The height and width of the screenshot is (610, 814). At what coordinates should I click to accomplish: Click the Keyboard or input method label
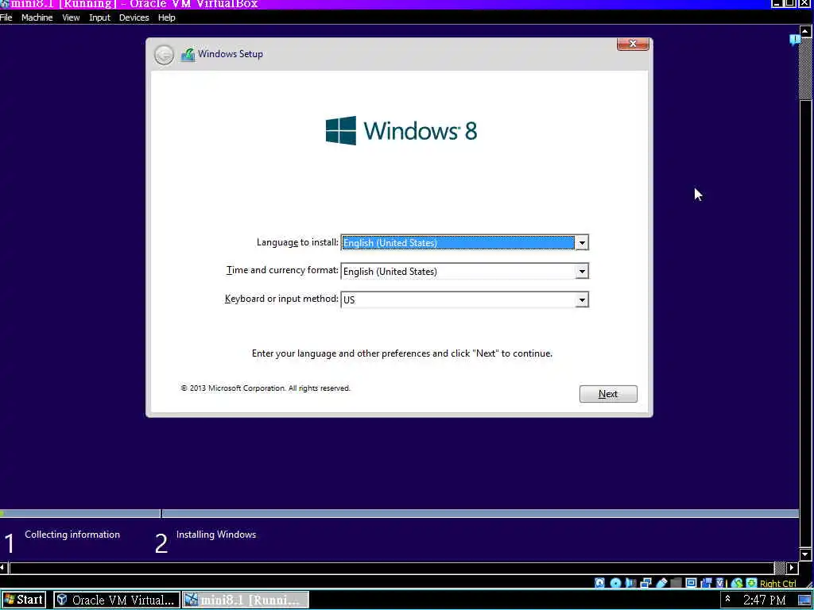(x=281, y=299)
